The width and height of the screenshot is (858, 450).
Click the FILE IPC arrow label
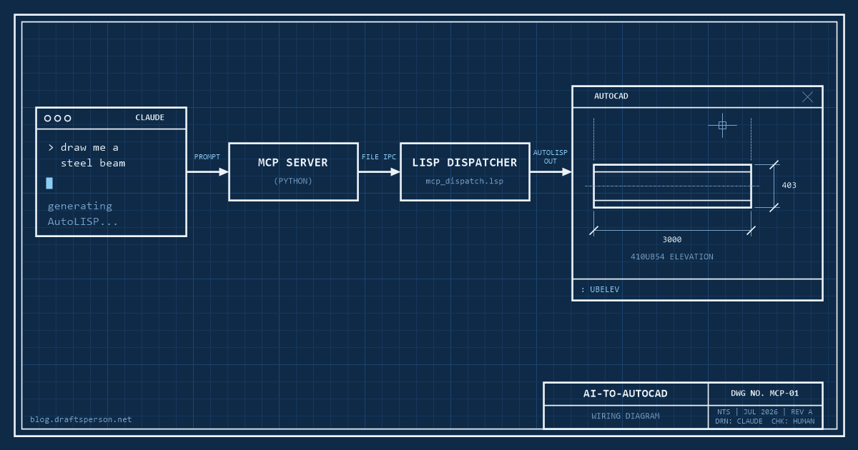click(x=379, y=157)
